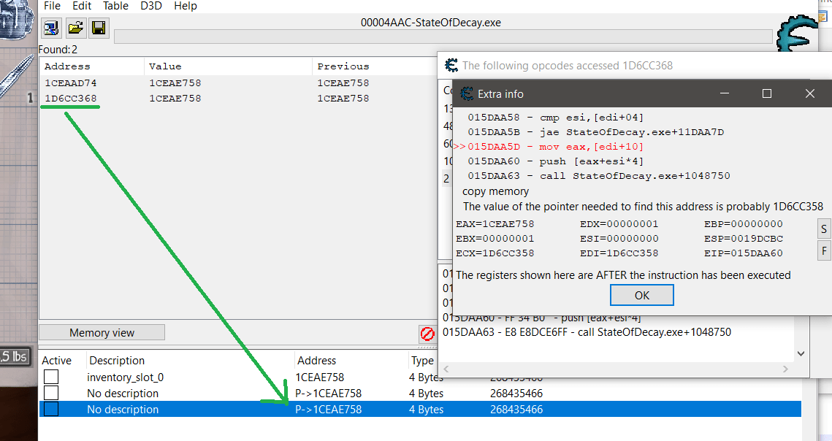Image resolution: width=832 pixels, height=441 pixels.
Task: Click the jae StateOfDecay.exe+11DAA7D line
Action: (595, 132)
